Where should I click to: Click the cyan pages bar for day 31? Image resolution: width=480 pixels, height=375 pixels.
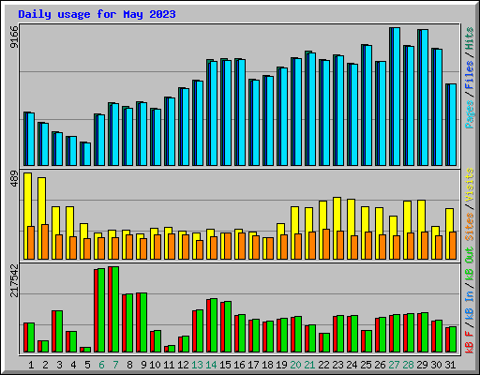pyautogui.click(x=453, y=125)
